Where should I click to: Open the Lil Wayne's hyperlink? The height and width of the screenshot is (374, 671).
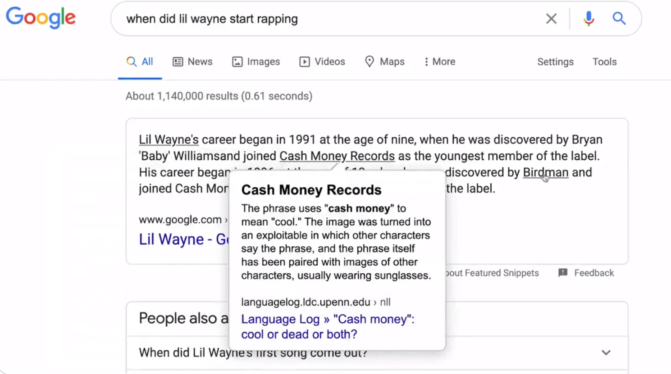(x=169, y=140)
